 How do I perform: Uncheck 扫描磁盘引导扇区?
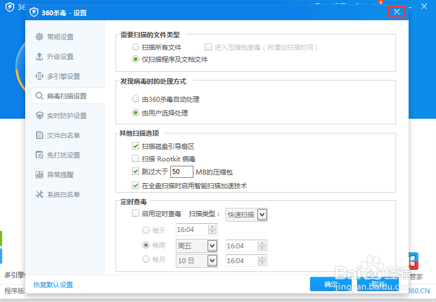tap(135, 146)
